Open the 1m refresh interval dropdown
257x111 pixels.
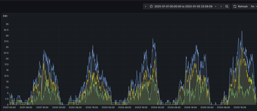253,6
